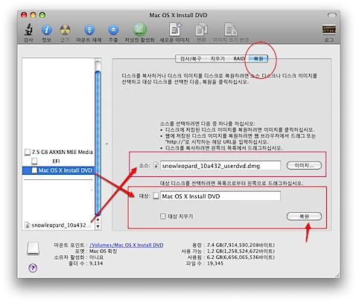Click the Unmount (마운트 해제) icon
This screenshot has width=356, height=302.
click(89, 30)
